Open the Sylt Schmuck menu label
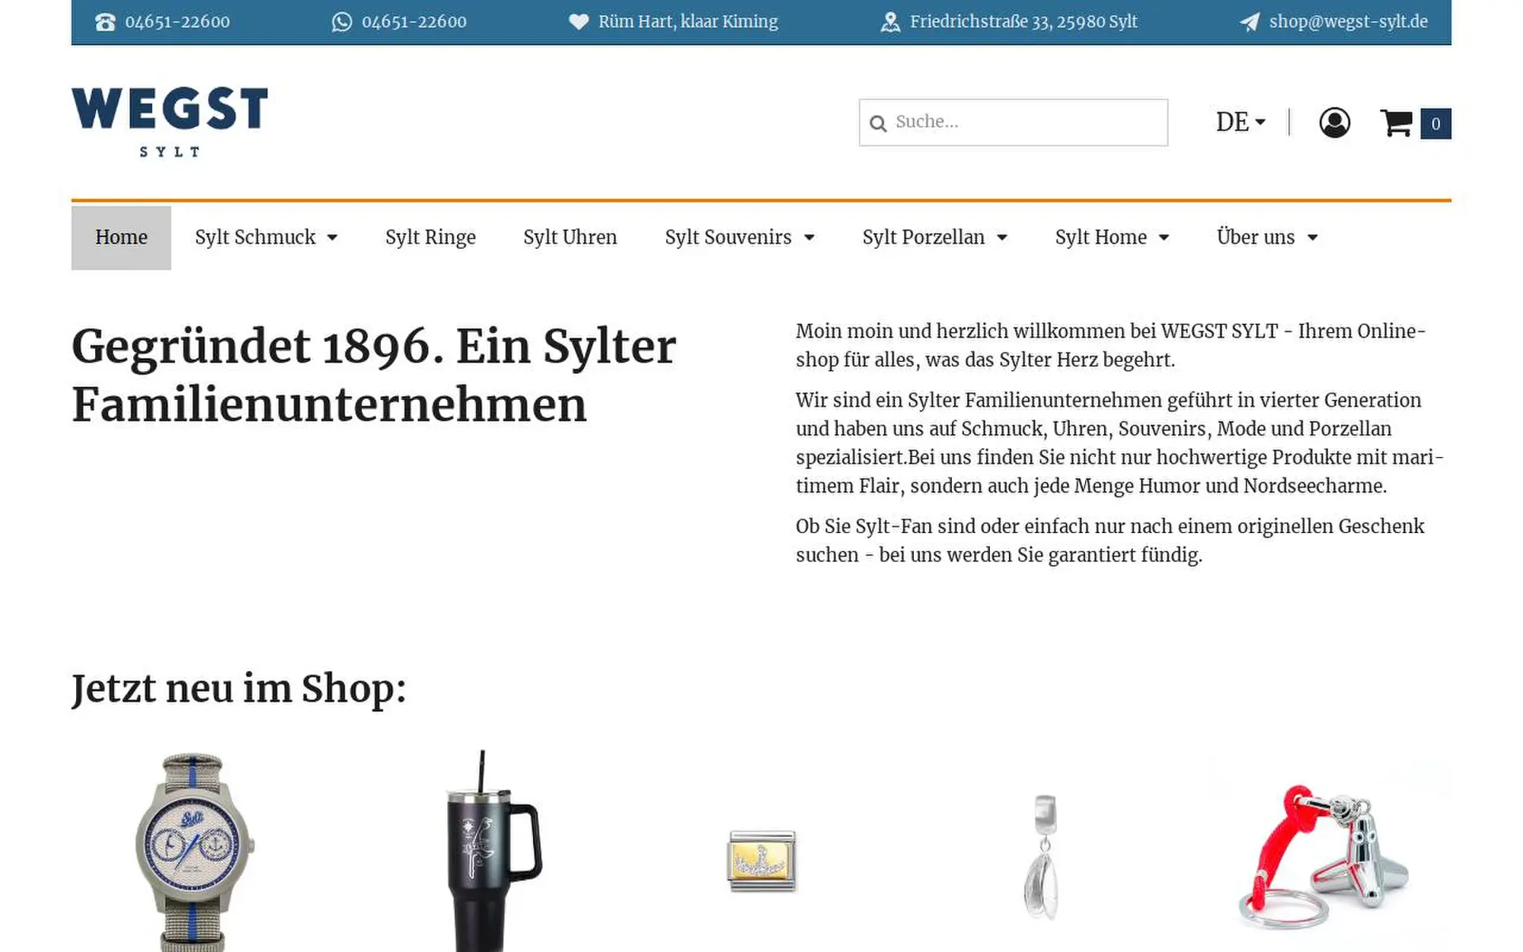Viewport: 1523px width, 952px height. tap(255, 238)
